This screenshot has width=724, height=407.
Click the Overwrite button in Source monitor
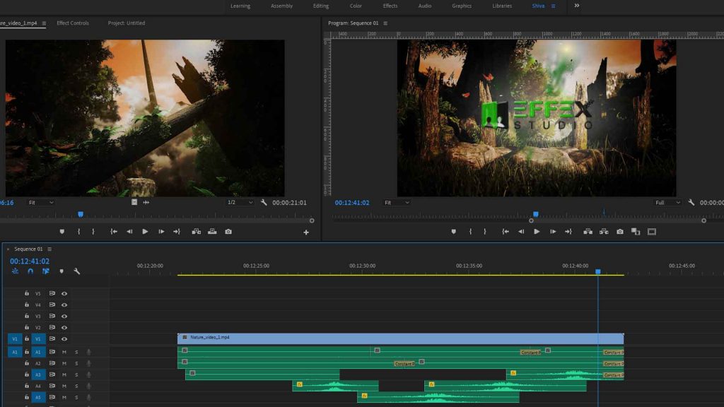[x=212, y=232]
